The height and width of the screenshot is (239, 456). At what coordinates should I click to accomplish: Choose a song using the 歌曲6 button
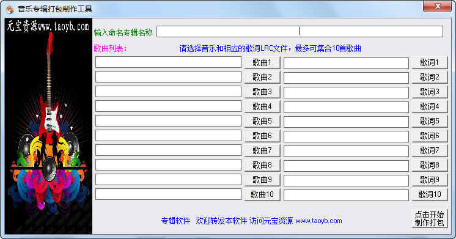coord(262,136)
